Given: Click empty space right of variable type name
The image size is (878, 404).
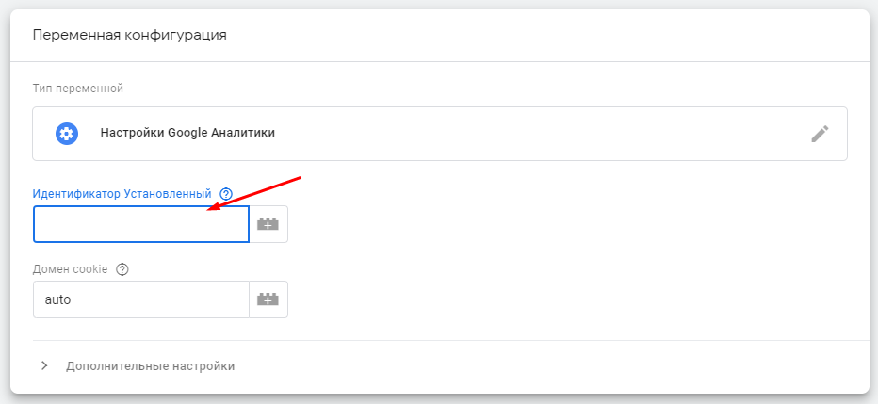Looking at the screenshot, I should [538, 134].
